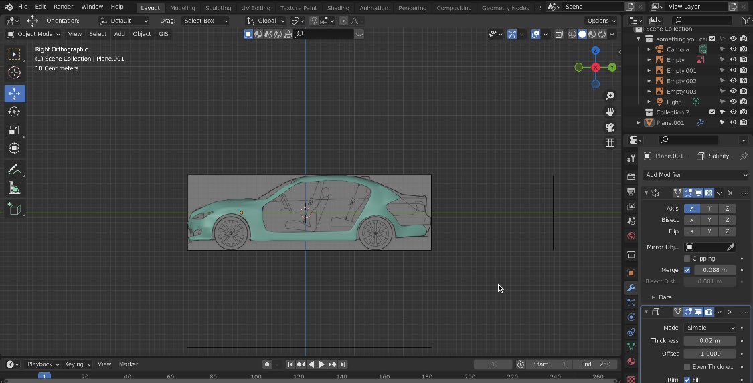Click the zoom magnifier viewport icon
Viewport: 753px width, 383px height.
610,96
